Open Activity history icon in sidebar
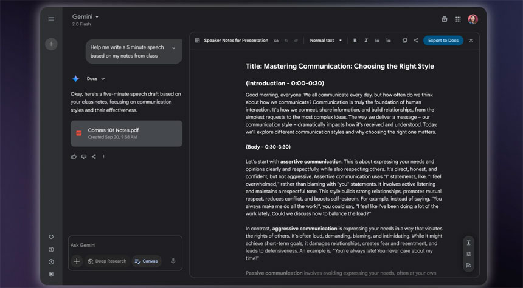 pos(51,262)
